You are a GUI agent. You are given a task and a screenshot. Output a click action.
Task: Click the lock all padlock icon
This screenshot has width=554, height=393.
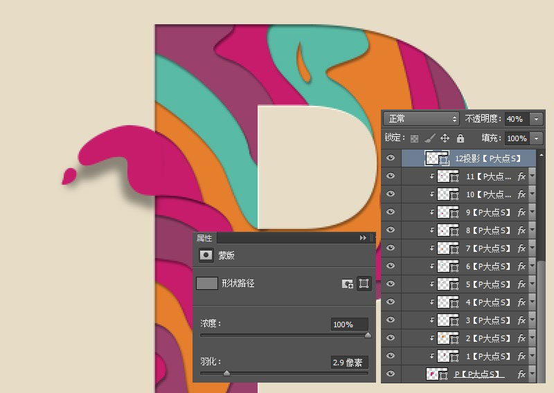click(x=461, y=138)
